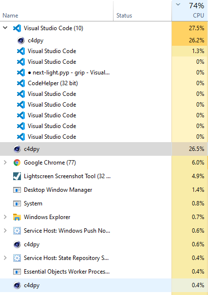Click the CodeHelper (32 bit) icon

coord(21,83)
